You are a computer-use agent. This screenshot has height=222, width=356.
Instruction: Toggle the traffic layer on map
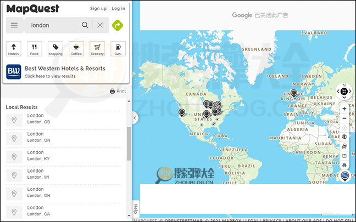pos(344,146)
